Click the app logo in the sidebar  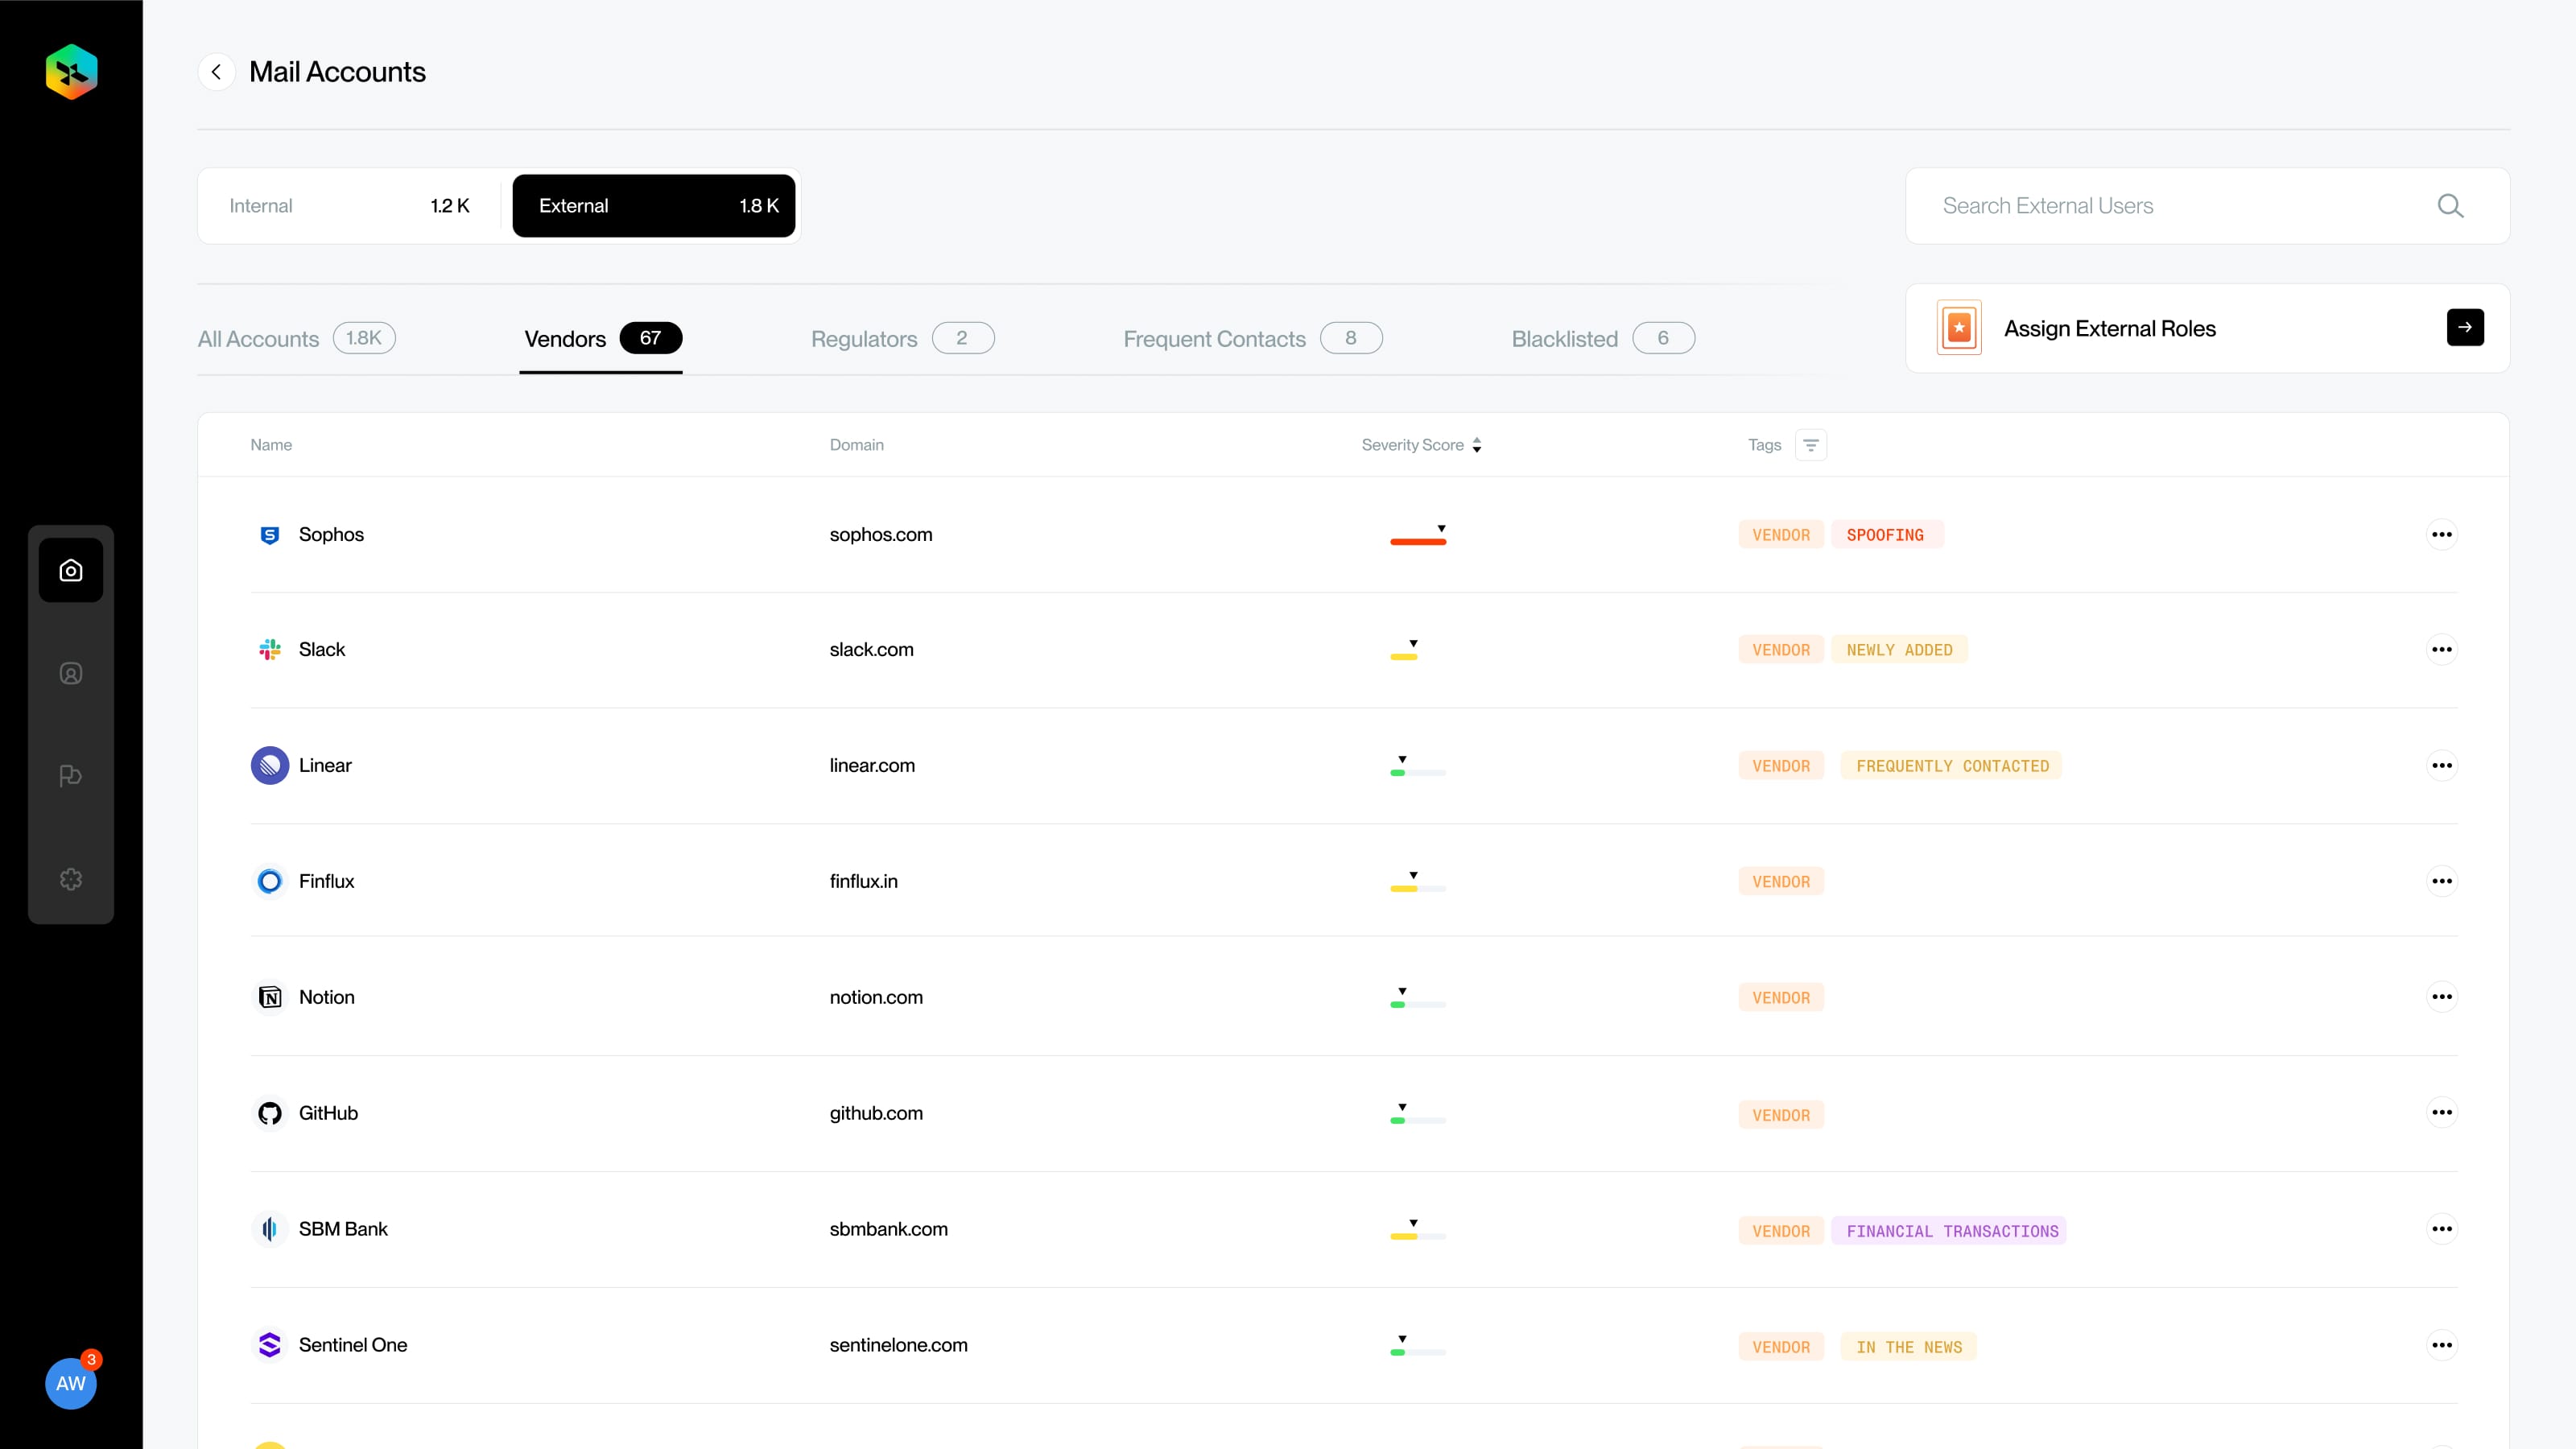tap(71, 72)
